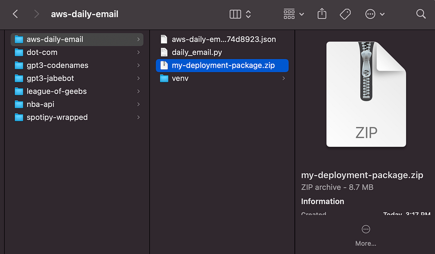
Task: Click the venv folder icon
Action: (x=164, y=78)
